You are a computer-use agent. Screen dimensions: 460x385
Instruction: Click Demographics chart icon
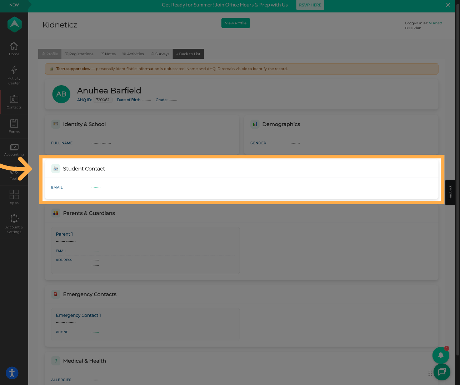click(255, 124)
